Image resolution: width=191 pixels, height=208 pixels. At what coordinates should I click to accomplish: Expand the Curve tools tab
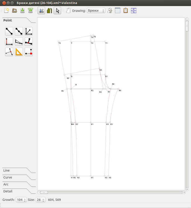pos(8,177)
